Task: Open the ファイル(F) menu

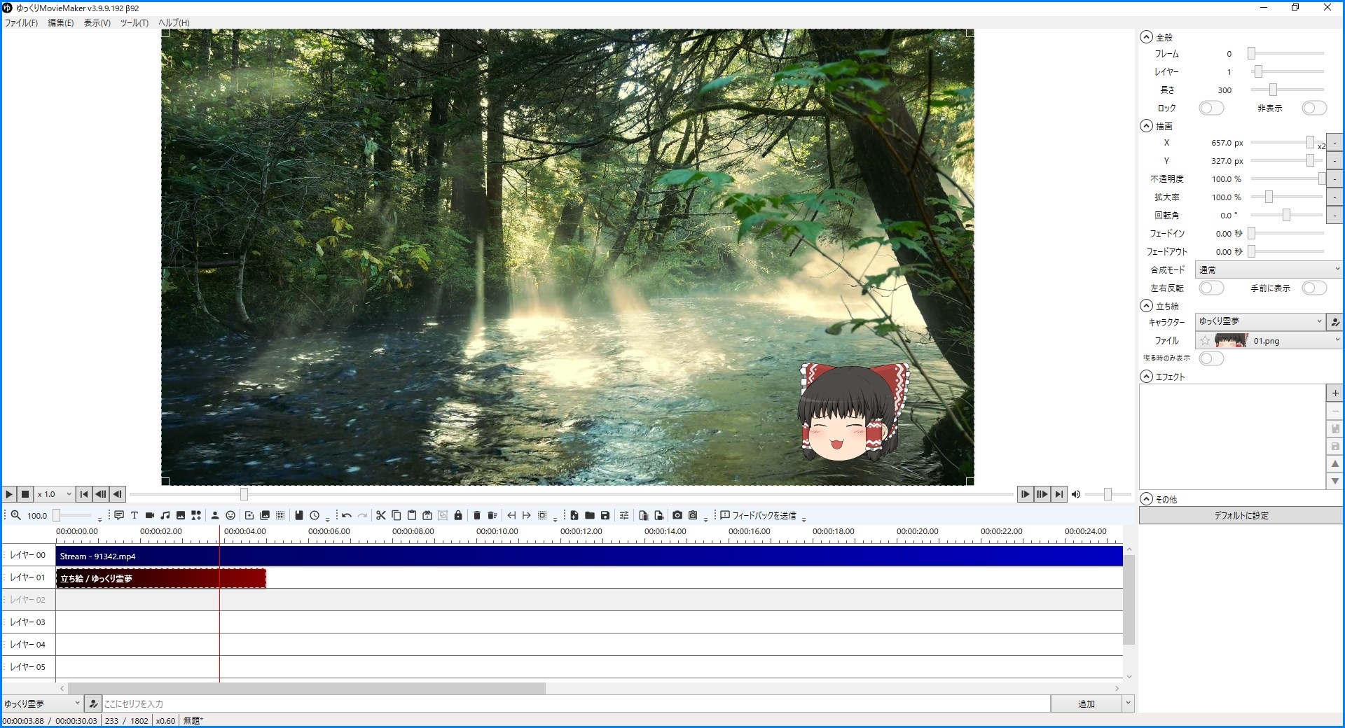Action: tap(22, 23)
